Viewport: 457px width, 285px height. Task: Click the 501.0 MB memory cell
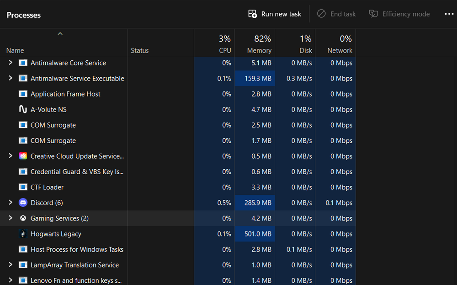pos(255,234)
